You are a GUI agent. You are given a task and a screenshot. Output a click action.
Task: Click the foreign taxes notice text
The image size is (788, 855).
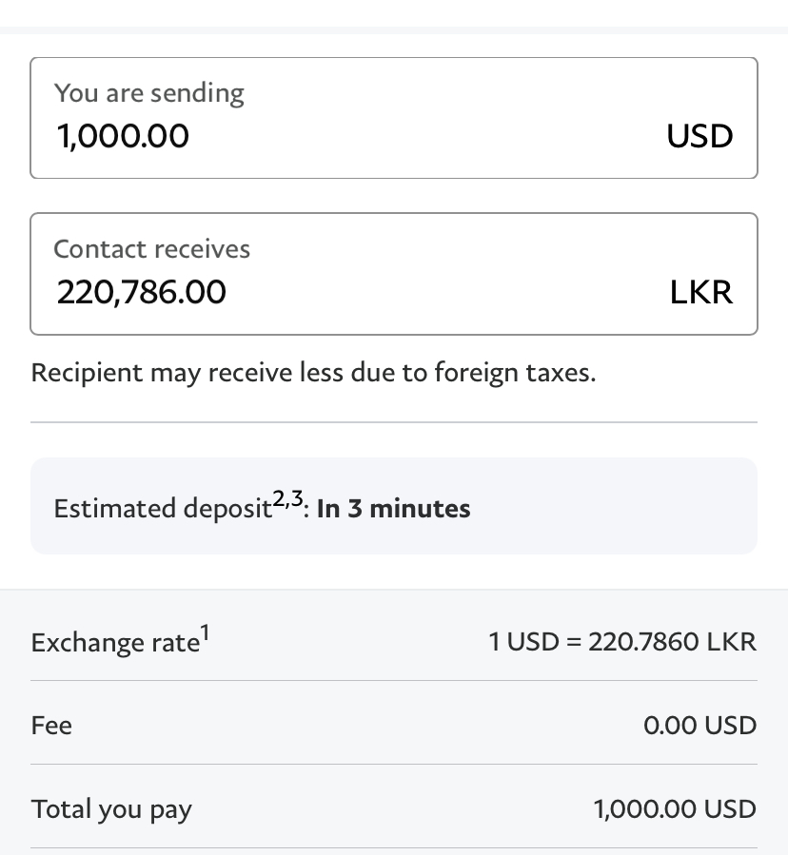coord(313,373)
